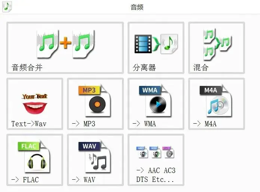Choose the MP3 file format icon
Viewport: 260px width, 192px height.
pos(95,100)
